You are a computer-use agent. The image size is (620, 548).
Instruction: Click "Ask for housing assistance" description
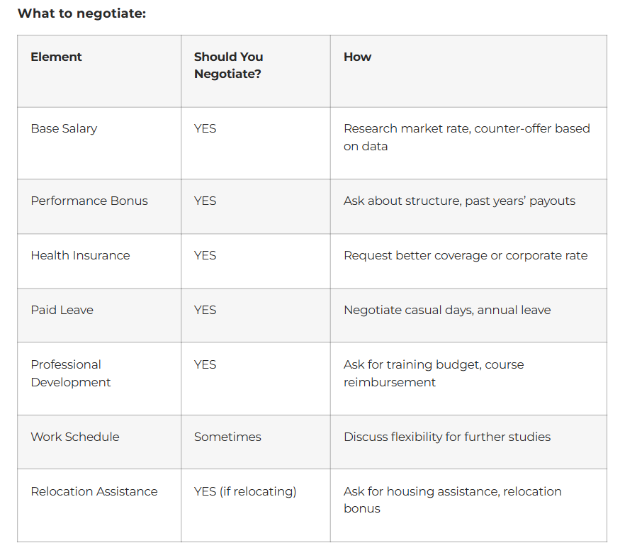tap(452, 500)
